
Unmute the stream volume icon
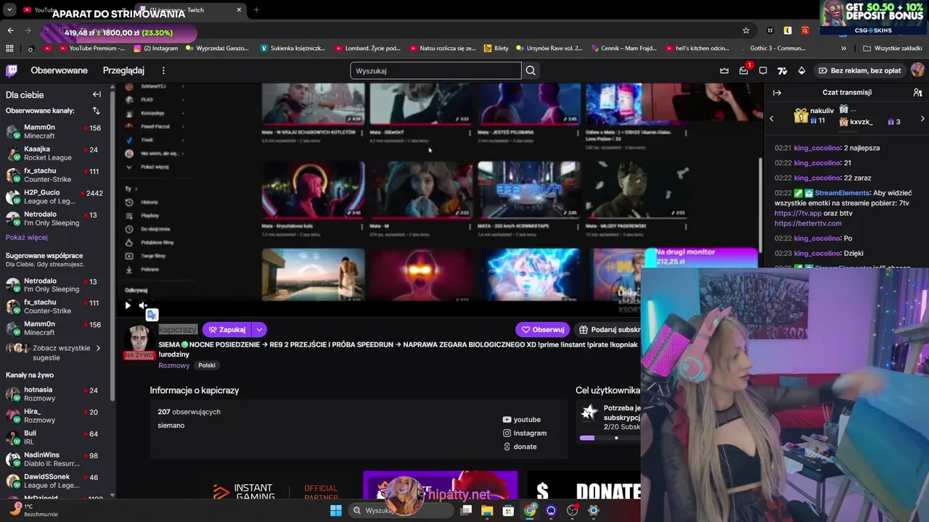coord(143,305)
